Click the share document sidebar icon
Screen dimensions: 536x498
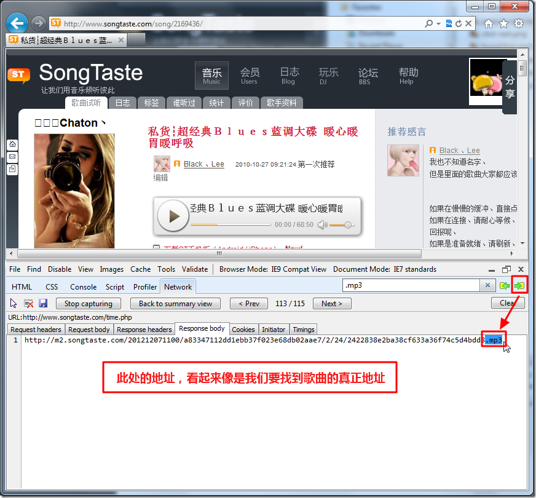[x=12, y=169]
